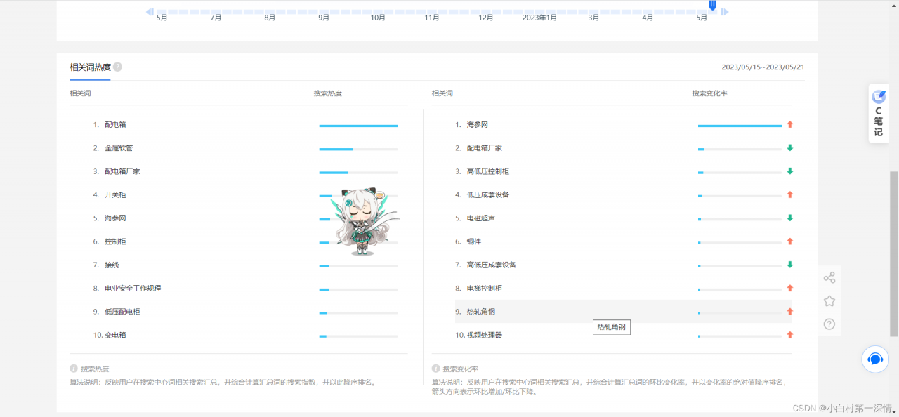Click the right arrow at the timeline end
Viewport: 899px width, 417px height.
(x=726, y=12)
